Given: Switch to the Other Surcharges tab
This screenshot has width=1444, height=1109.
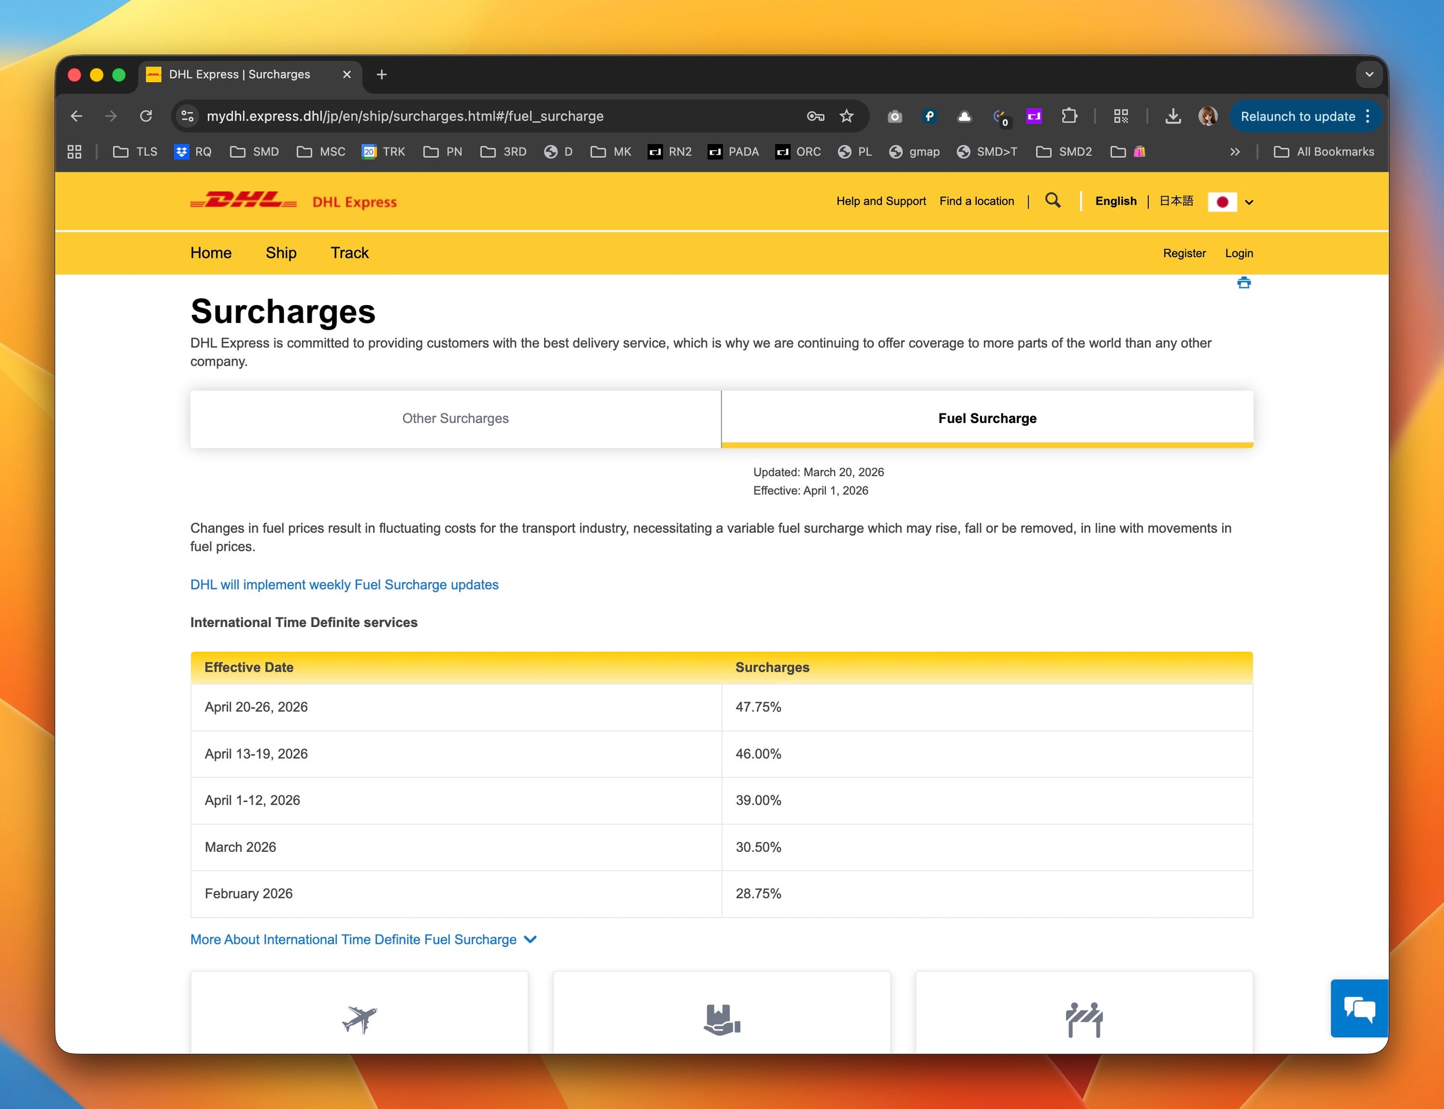Looking at the screenshot, I should (x=455, y=418).
